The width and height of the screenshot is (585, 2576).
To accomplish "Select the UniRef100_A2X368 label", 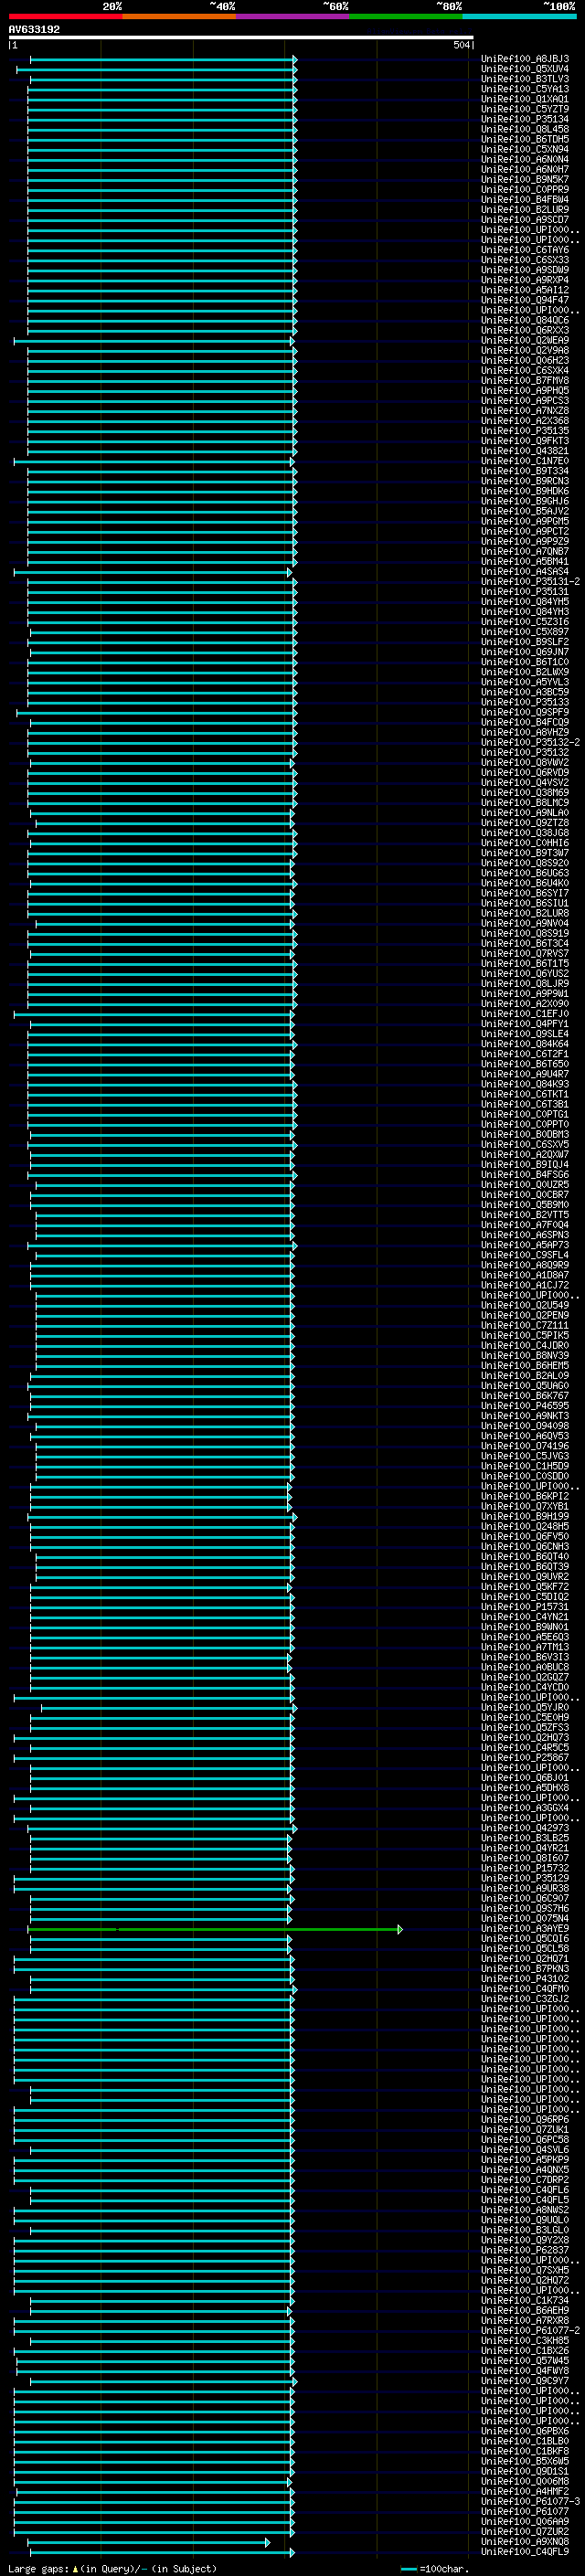I will 525,421.
